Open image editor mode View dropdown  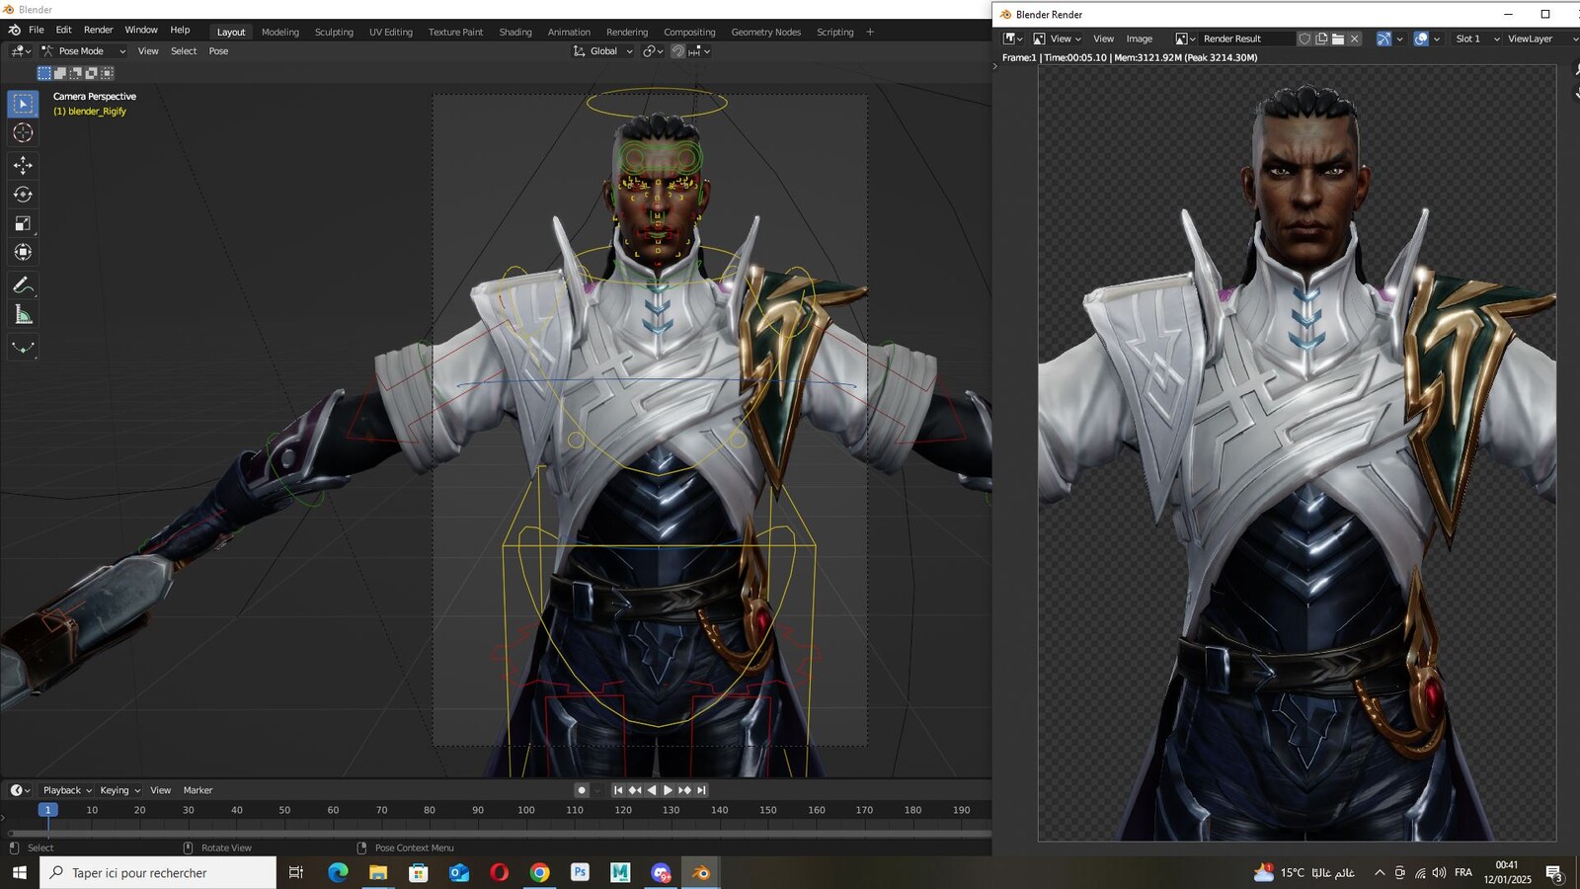pyautogui.click(x=1057, y=39)
